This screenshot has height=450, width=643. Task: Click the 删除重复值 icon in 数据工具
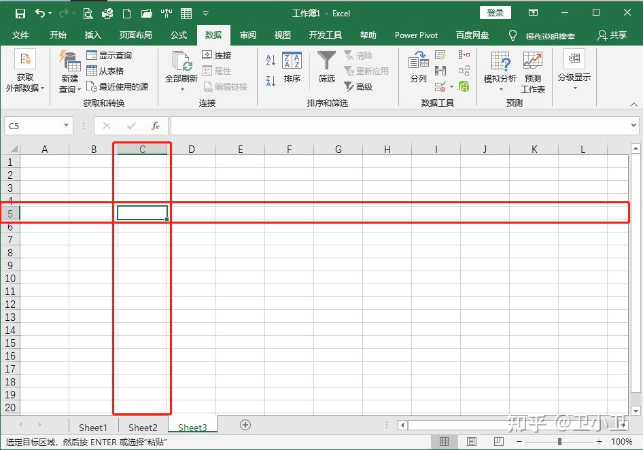coord(440,70)
